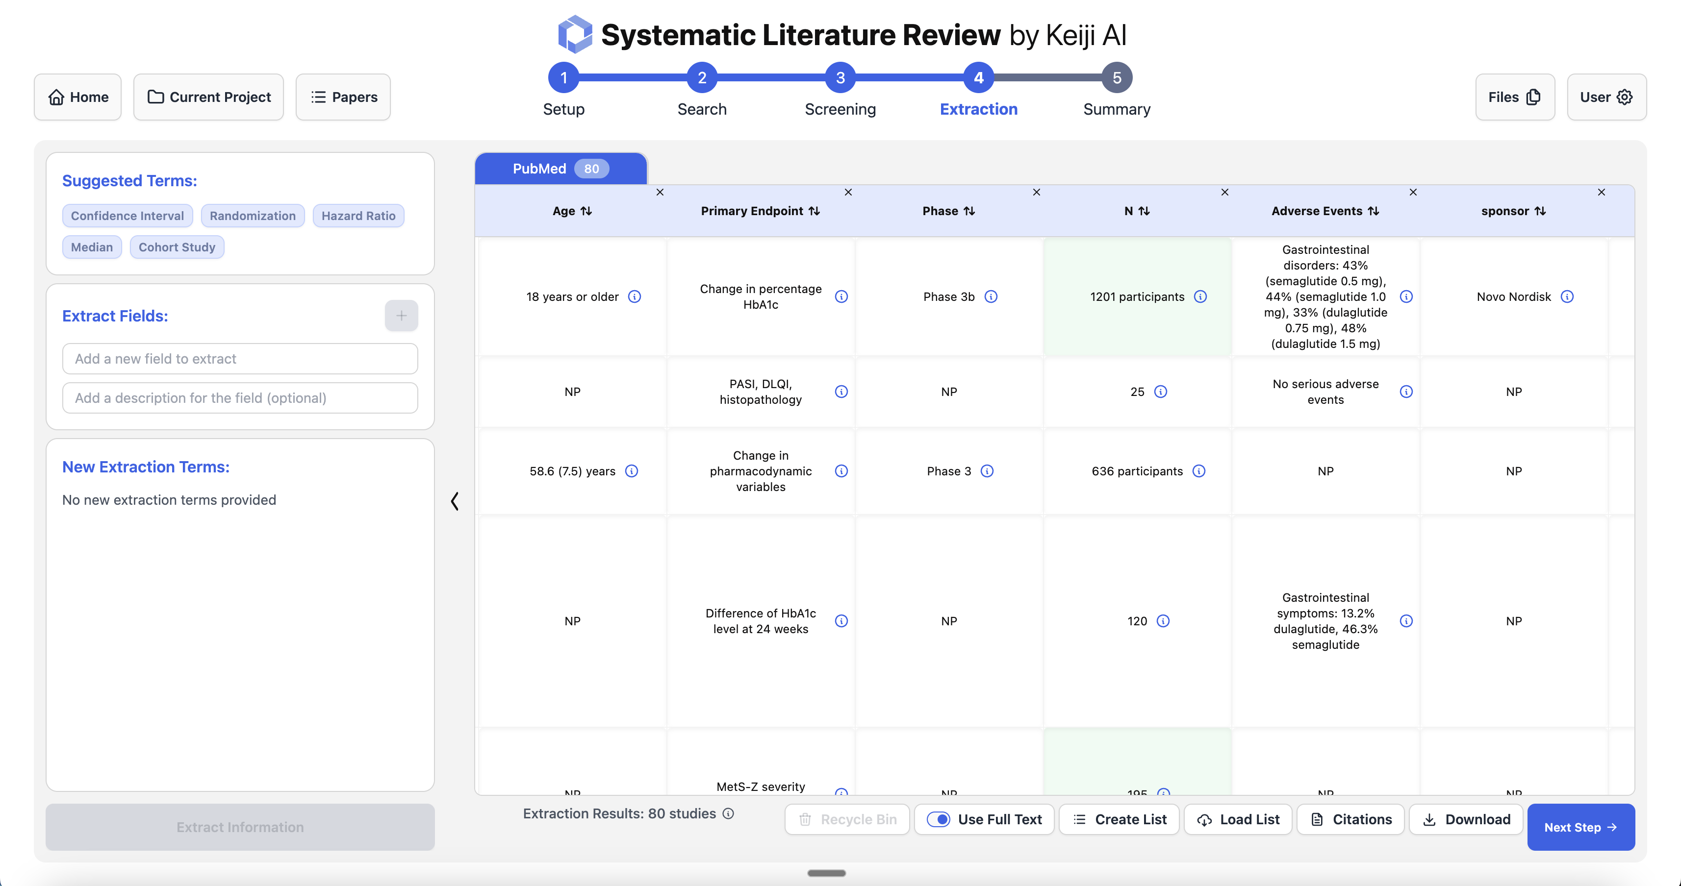Image resolution: width=1681 pixels, height=886 pixels.
Task: Click info icon next to 1201 participants
Action: [x=1200, y=296]
